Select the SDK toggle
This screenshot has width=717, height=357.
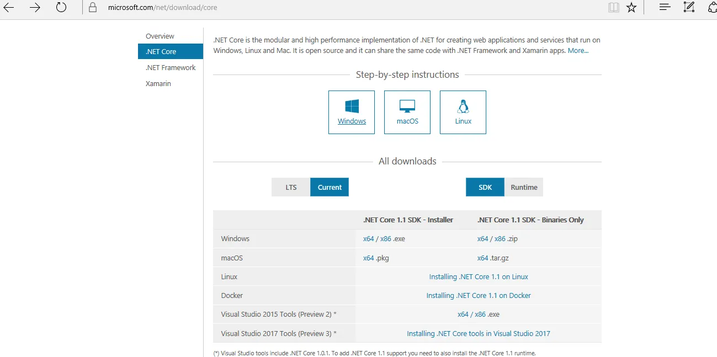pyautogui.click(x=485, y=187)
